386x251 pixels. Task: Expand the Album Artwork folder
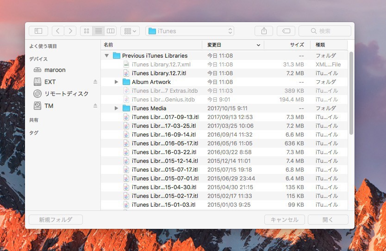[117, 82]
